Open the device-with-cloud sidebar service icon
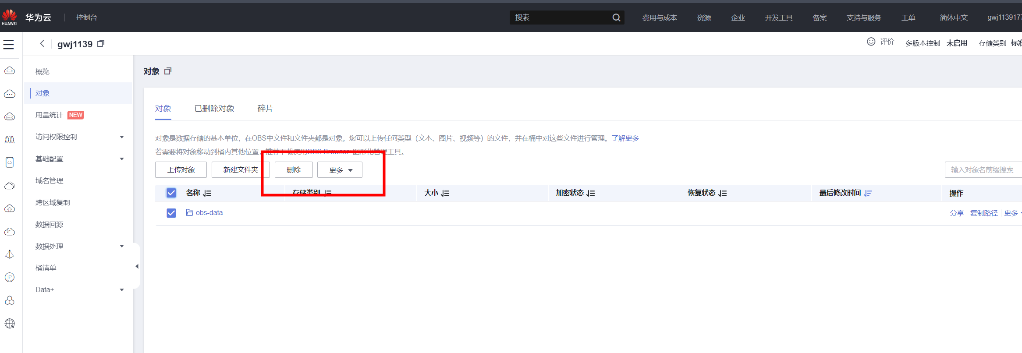 [10, 162]
